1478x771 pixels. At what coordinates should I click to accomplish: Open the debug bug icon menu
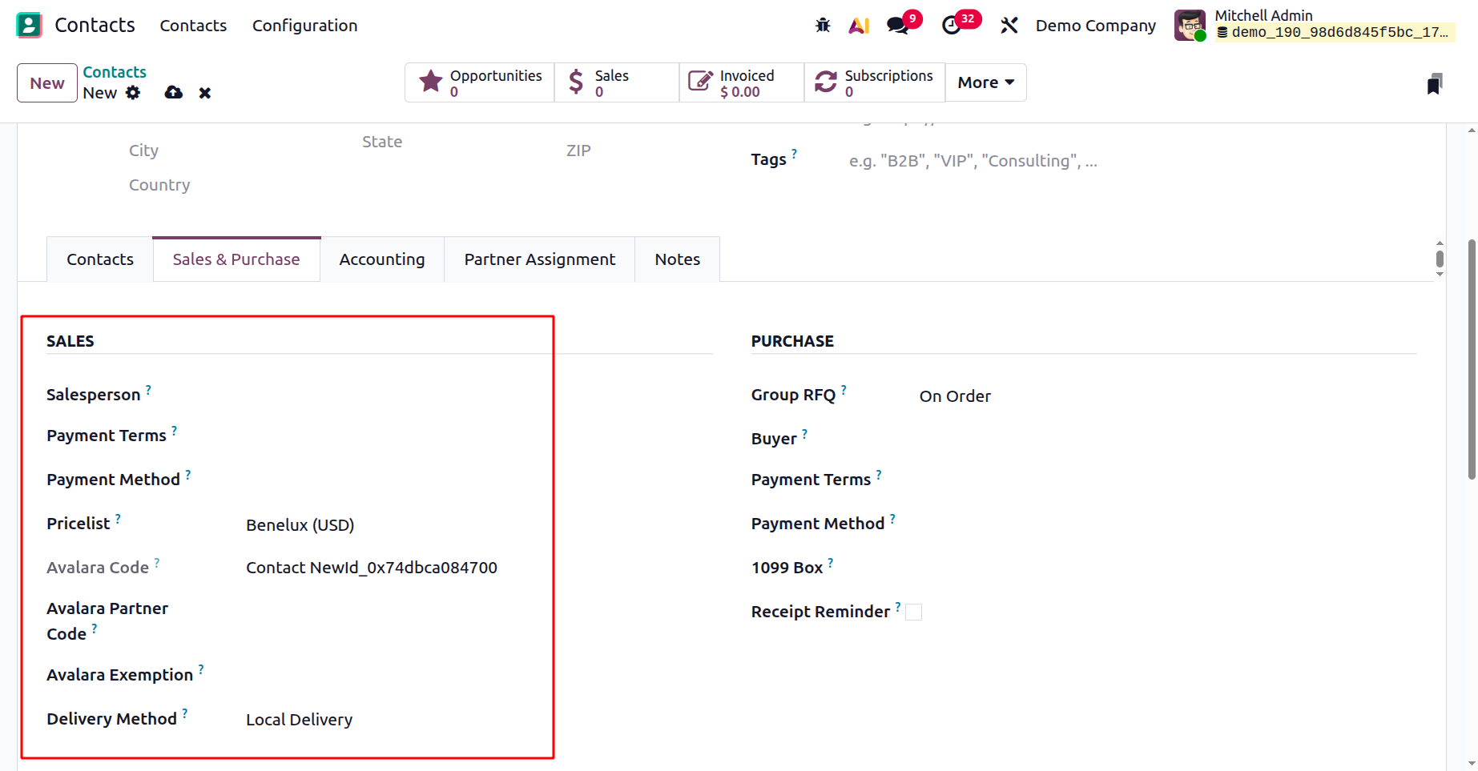pyautogui.click(x=823, y=26)
